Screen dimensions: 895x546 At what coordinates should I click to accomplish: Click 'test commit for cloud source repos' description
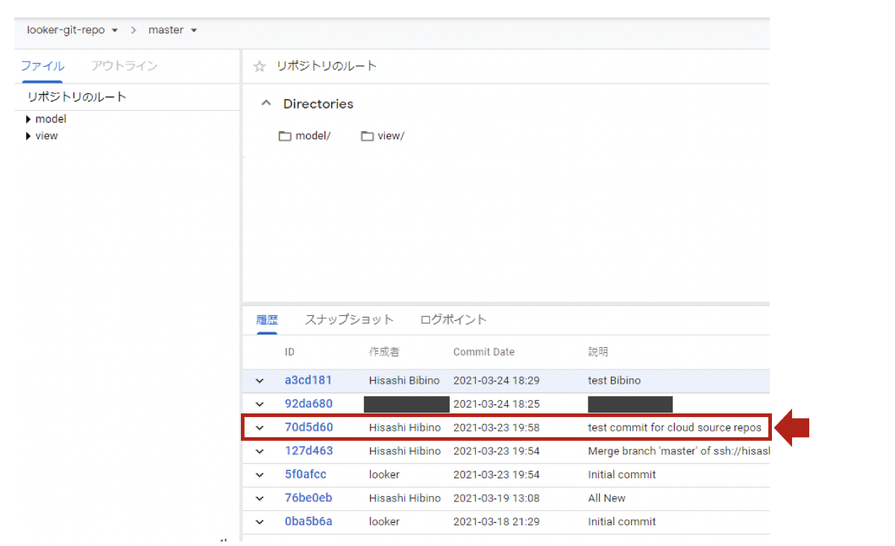(x=674, y=428)
